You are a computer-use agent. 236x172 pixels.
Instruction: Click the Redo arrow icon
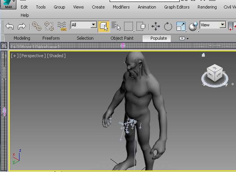coord(22,26)
